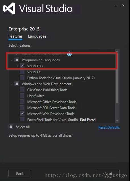
Task: Check Python Tools for Visual Studio checkbox
Action: pos(22,78)
